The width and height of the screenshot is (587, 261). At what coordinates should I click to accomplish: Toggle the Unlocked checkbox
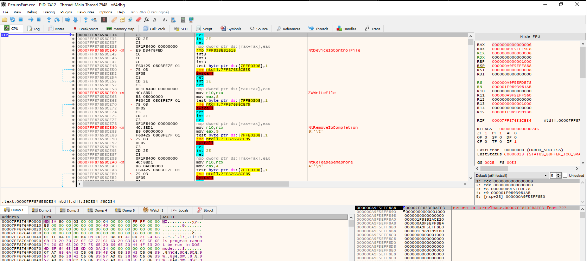[x=565, y=175]
